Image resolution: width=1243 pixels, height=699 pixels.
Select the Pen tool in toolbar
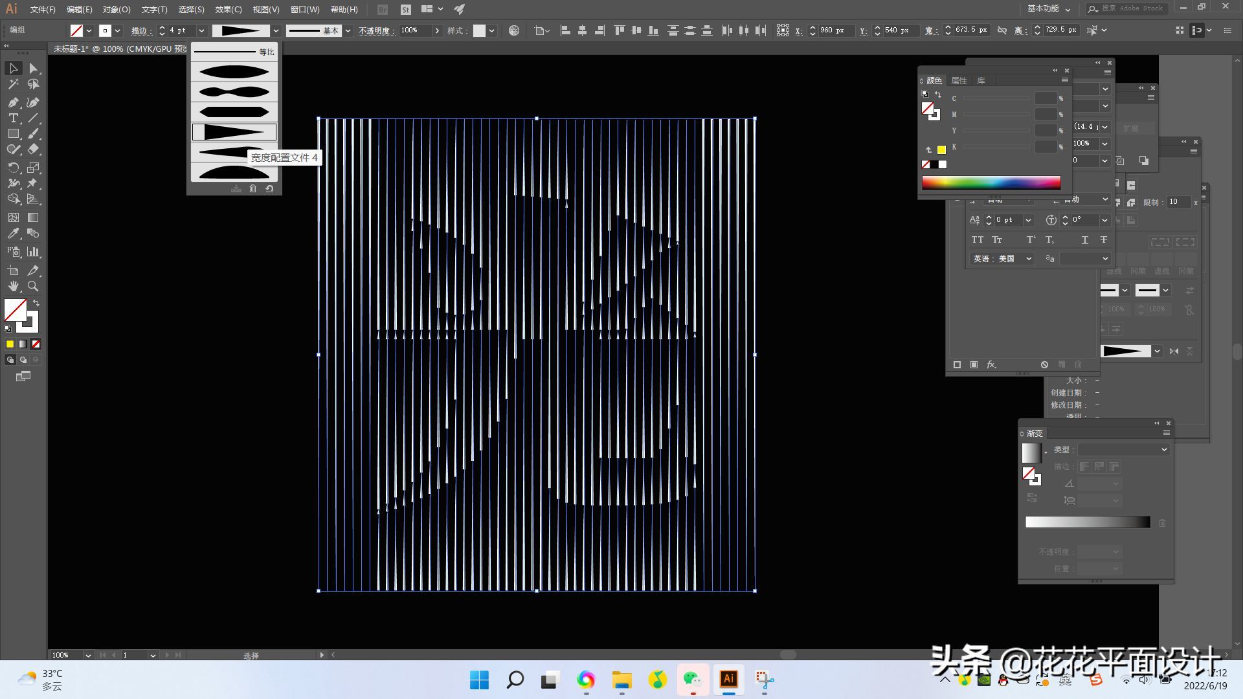(x=12, y=102)
